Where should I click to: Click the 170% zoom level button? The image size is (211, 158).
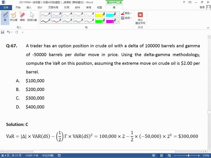pyautogui.click(x=206, y=155)
